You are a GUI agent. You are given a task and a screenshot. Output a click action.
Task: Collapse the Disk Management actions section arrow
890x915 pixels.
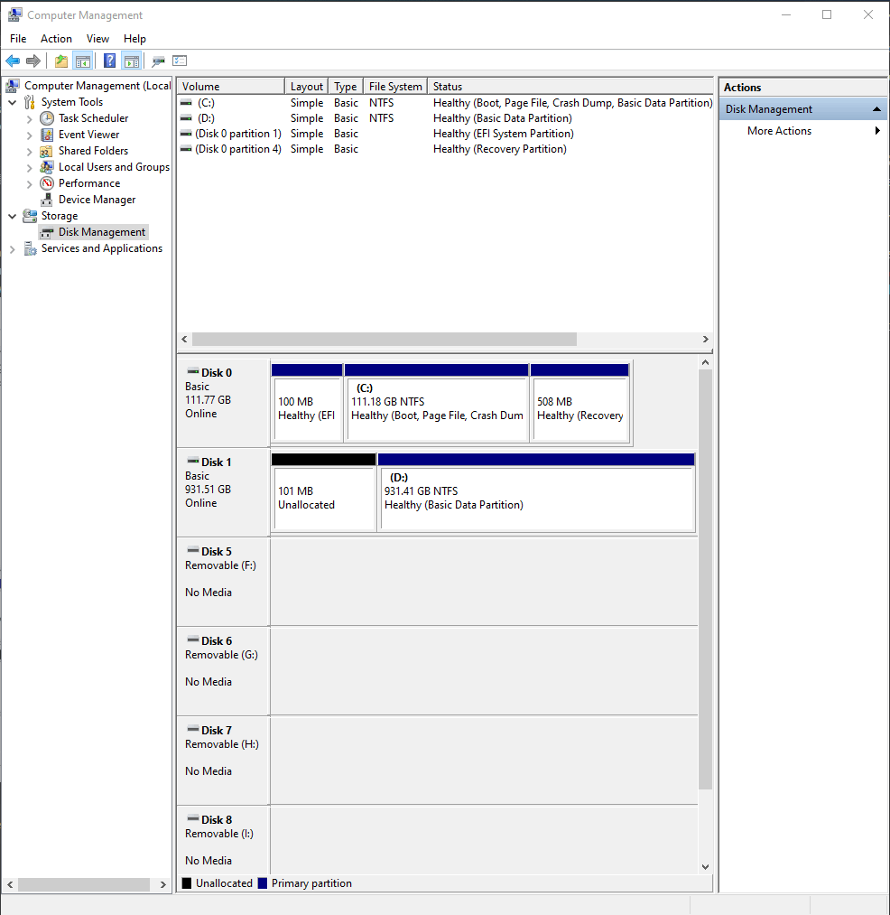pos(876,109)
